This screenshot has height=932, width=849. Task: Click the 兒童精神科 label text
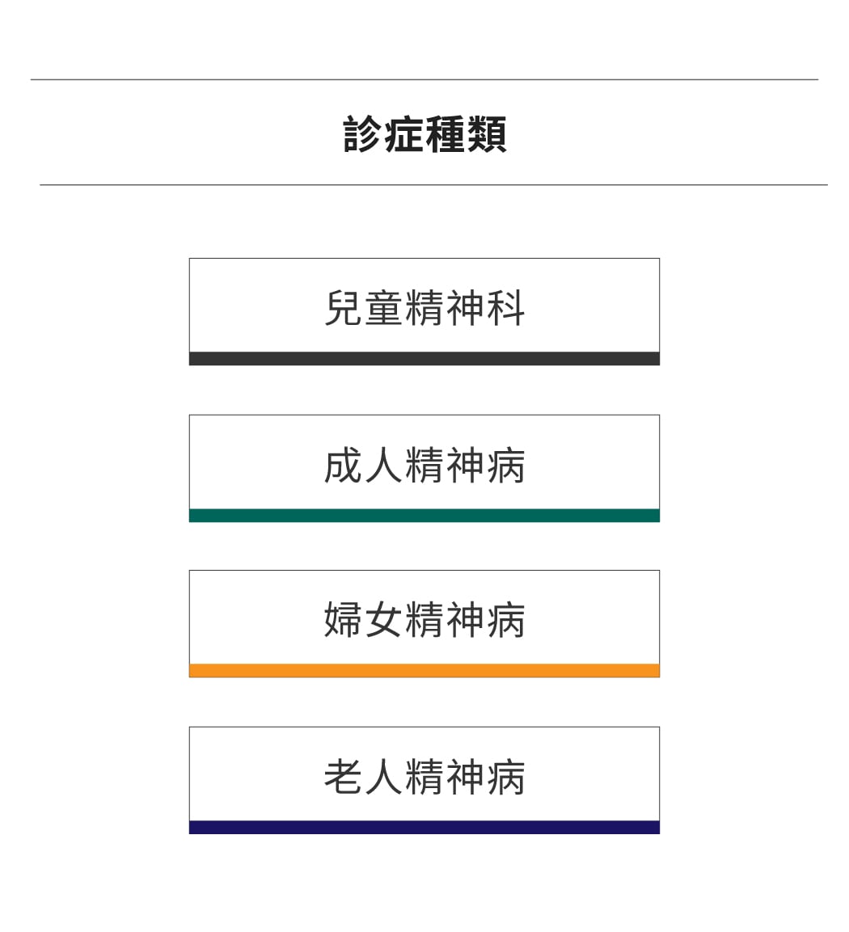click(424, 308)
